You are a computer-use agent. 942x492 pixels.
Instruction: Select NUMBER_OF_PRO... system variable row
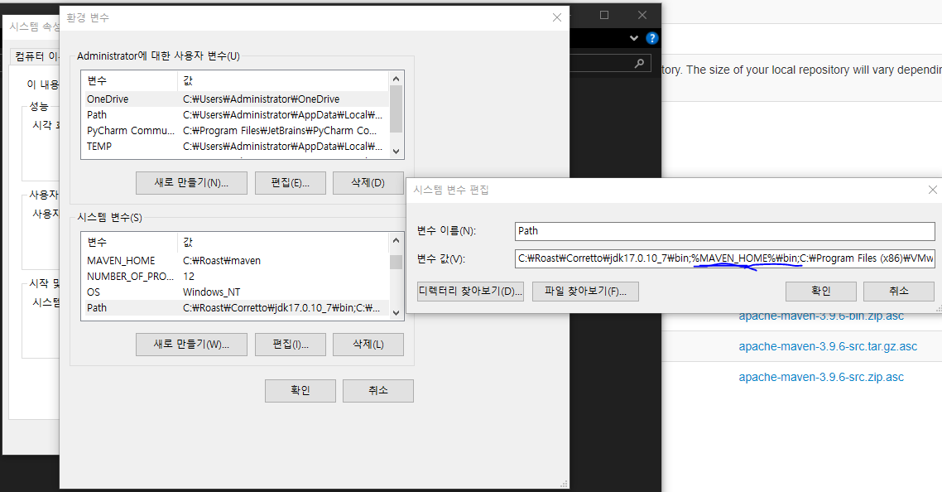pyautogui.click(x=235, y=277)
